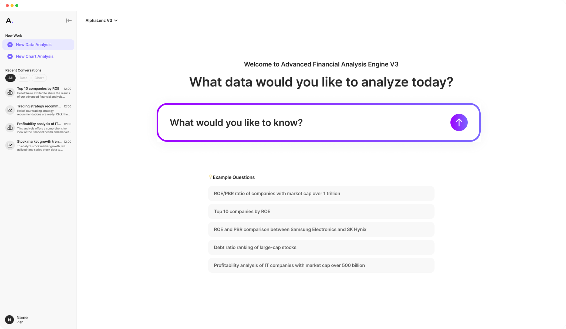Filter recent conversations by Chart
This screenshot has height=329, width=566.
point(39,78)
